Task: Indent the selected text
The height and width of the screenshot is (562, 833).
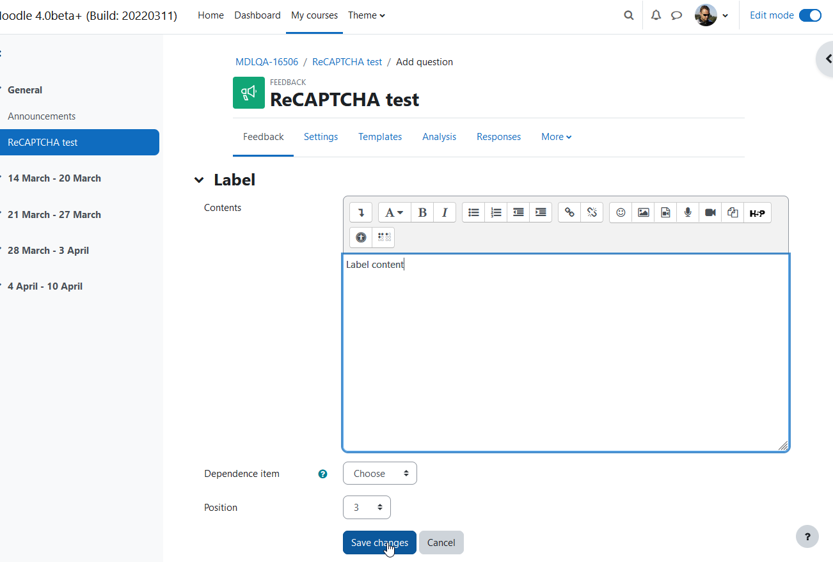Action: click(541, 212)
